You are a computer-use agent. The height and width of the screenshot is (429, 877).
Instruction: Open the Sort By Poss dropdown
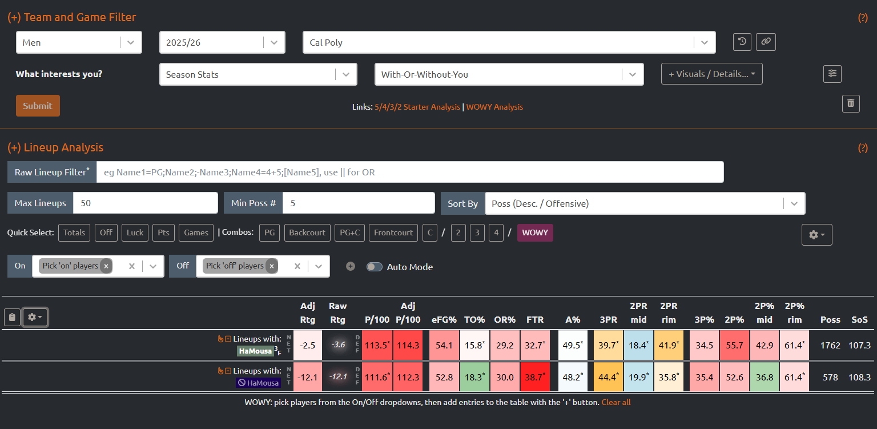point(645,203)
